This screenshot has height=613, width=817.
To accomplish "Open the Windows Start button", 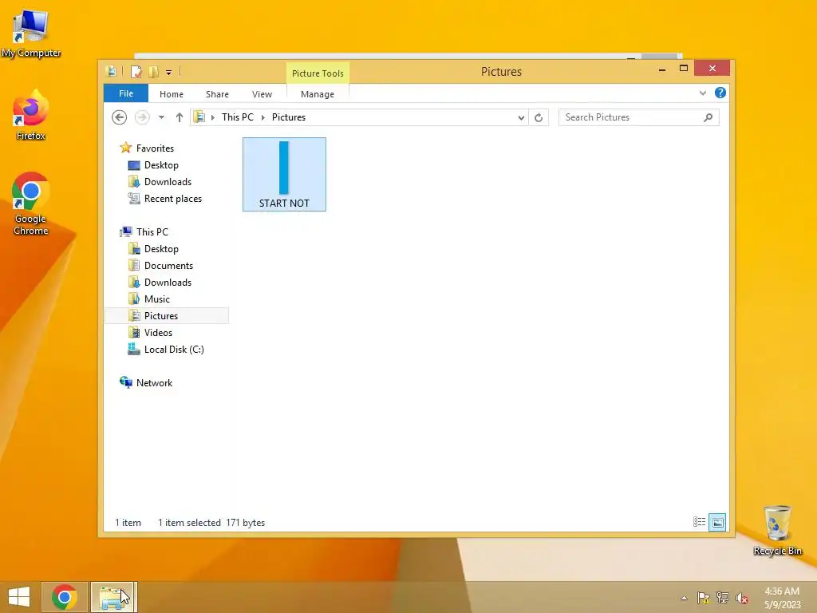I will [x=19, y=597].
